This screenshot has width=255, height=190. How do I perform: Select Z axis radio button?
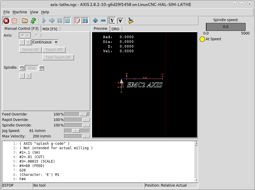pos(39,35)
